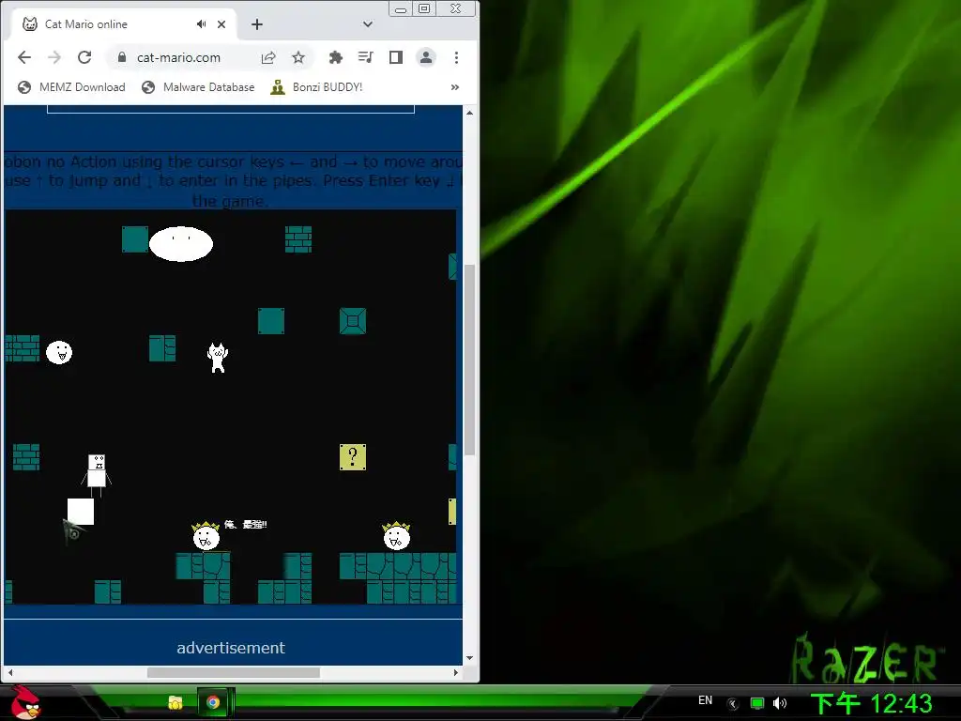
Task: Close the Cat Mario online tab
Action: point(221,24)
